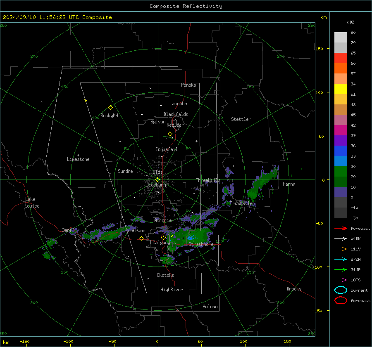Click the red forecast ellipse icon

coord(341,300)
